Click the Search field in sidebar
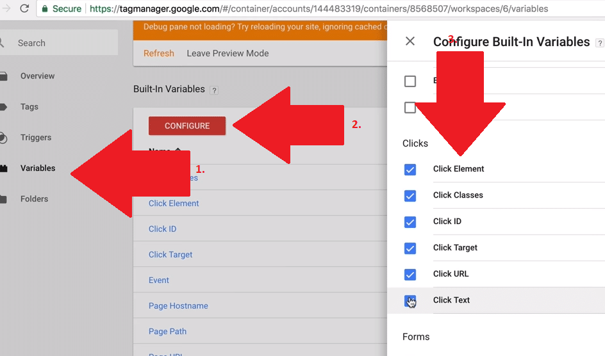This screenshot has height=356, width=605. 59,42
